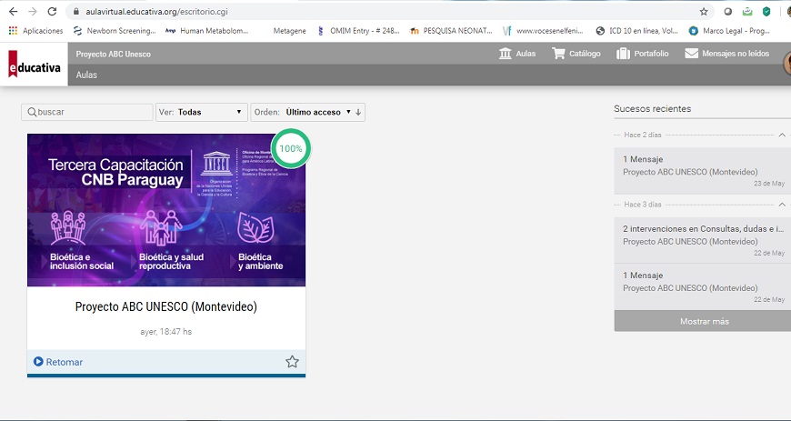
Task: Open Newborn Screening bookmark
Action: tap(115, 31)
